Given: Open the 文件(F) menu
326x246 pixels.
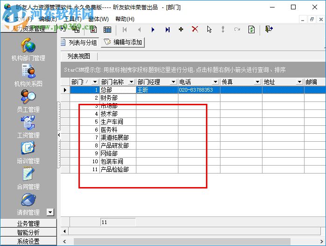Looking at the screenshot, I should 23,19.
